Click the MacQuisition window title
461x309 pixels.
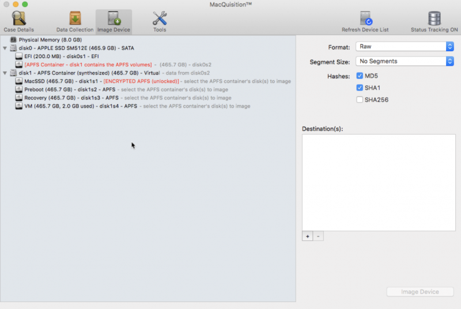coord(231,5)
